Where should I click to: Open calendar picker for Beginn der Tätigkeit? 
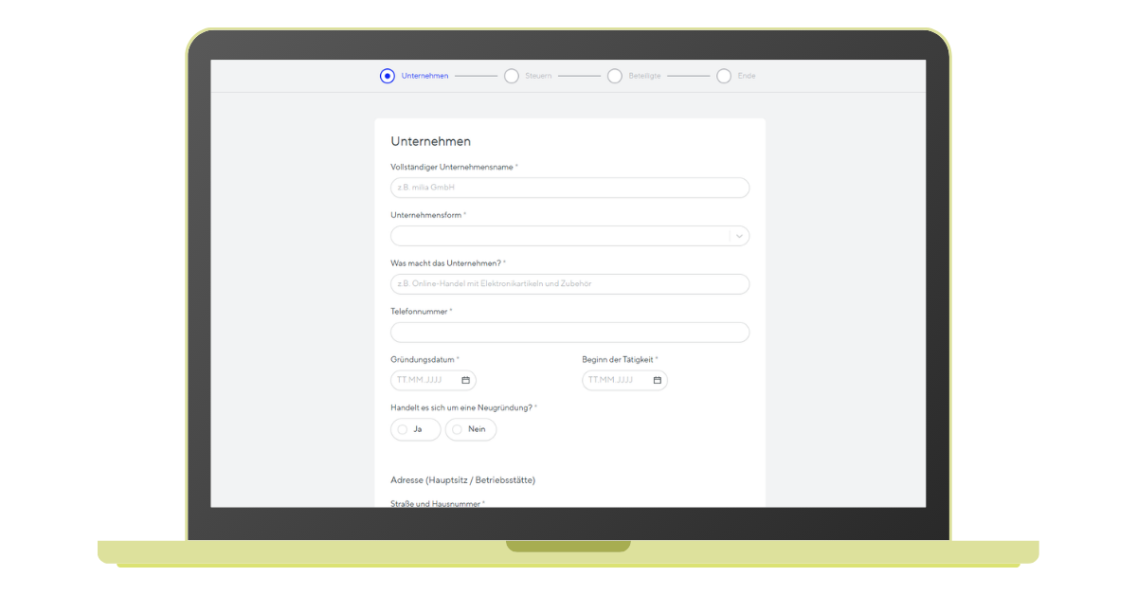click(x=657, y=380)
